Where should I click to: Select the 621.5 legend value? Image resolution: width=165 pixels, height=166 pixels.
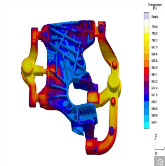coord(155,95)
